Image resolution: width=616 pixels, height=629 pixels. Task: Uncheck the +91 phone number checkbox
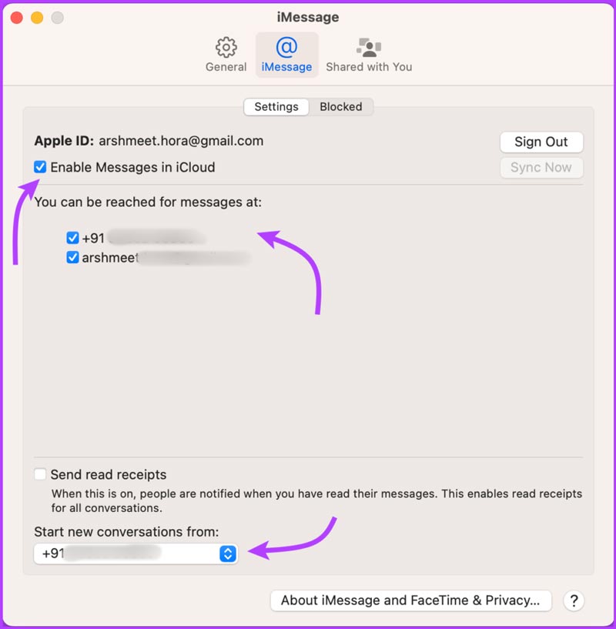click(72, 238)
